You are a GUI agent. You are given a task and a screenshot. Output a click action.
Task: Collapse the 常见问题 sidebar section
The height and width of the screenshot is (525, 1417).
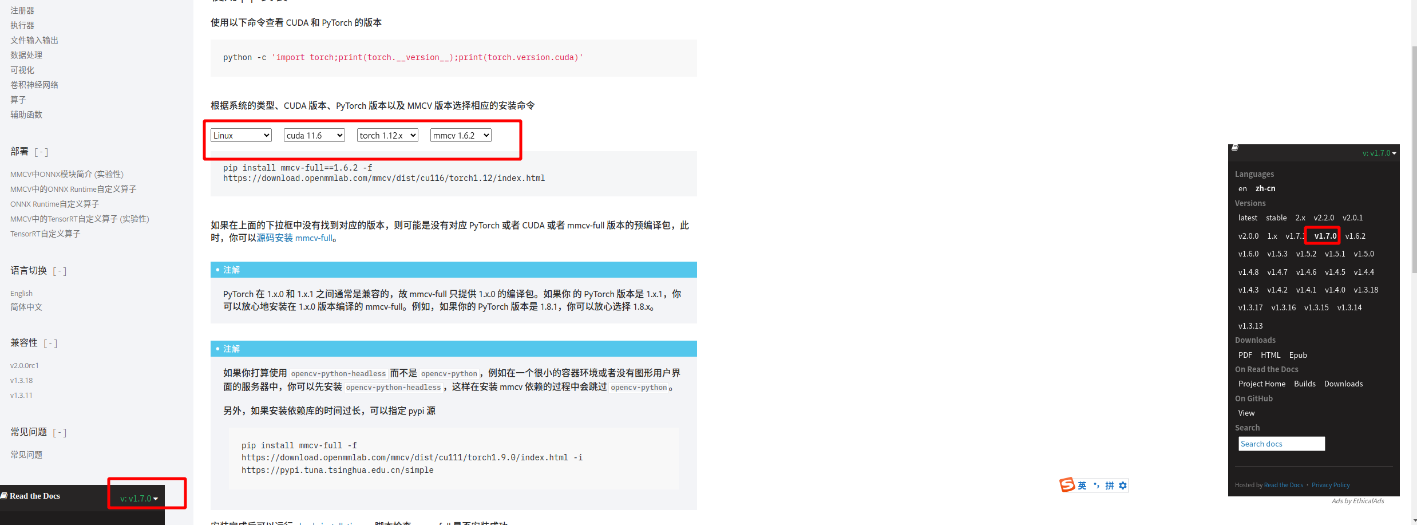[x=60, y=432]
